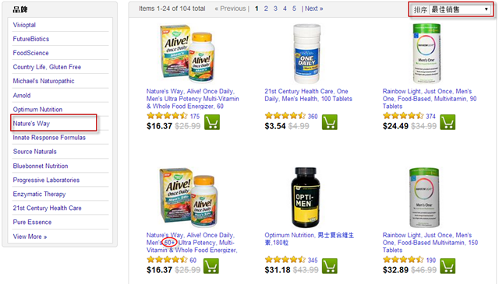Click the Next page link
The width and height of the screenshot is (499, 284).
coord(313,9)
